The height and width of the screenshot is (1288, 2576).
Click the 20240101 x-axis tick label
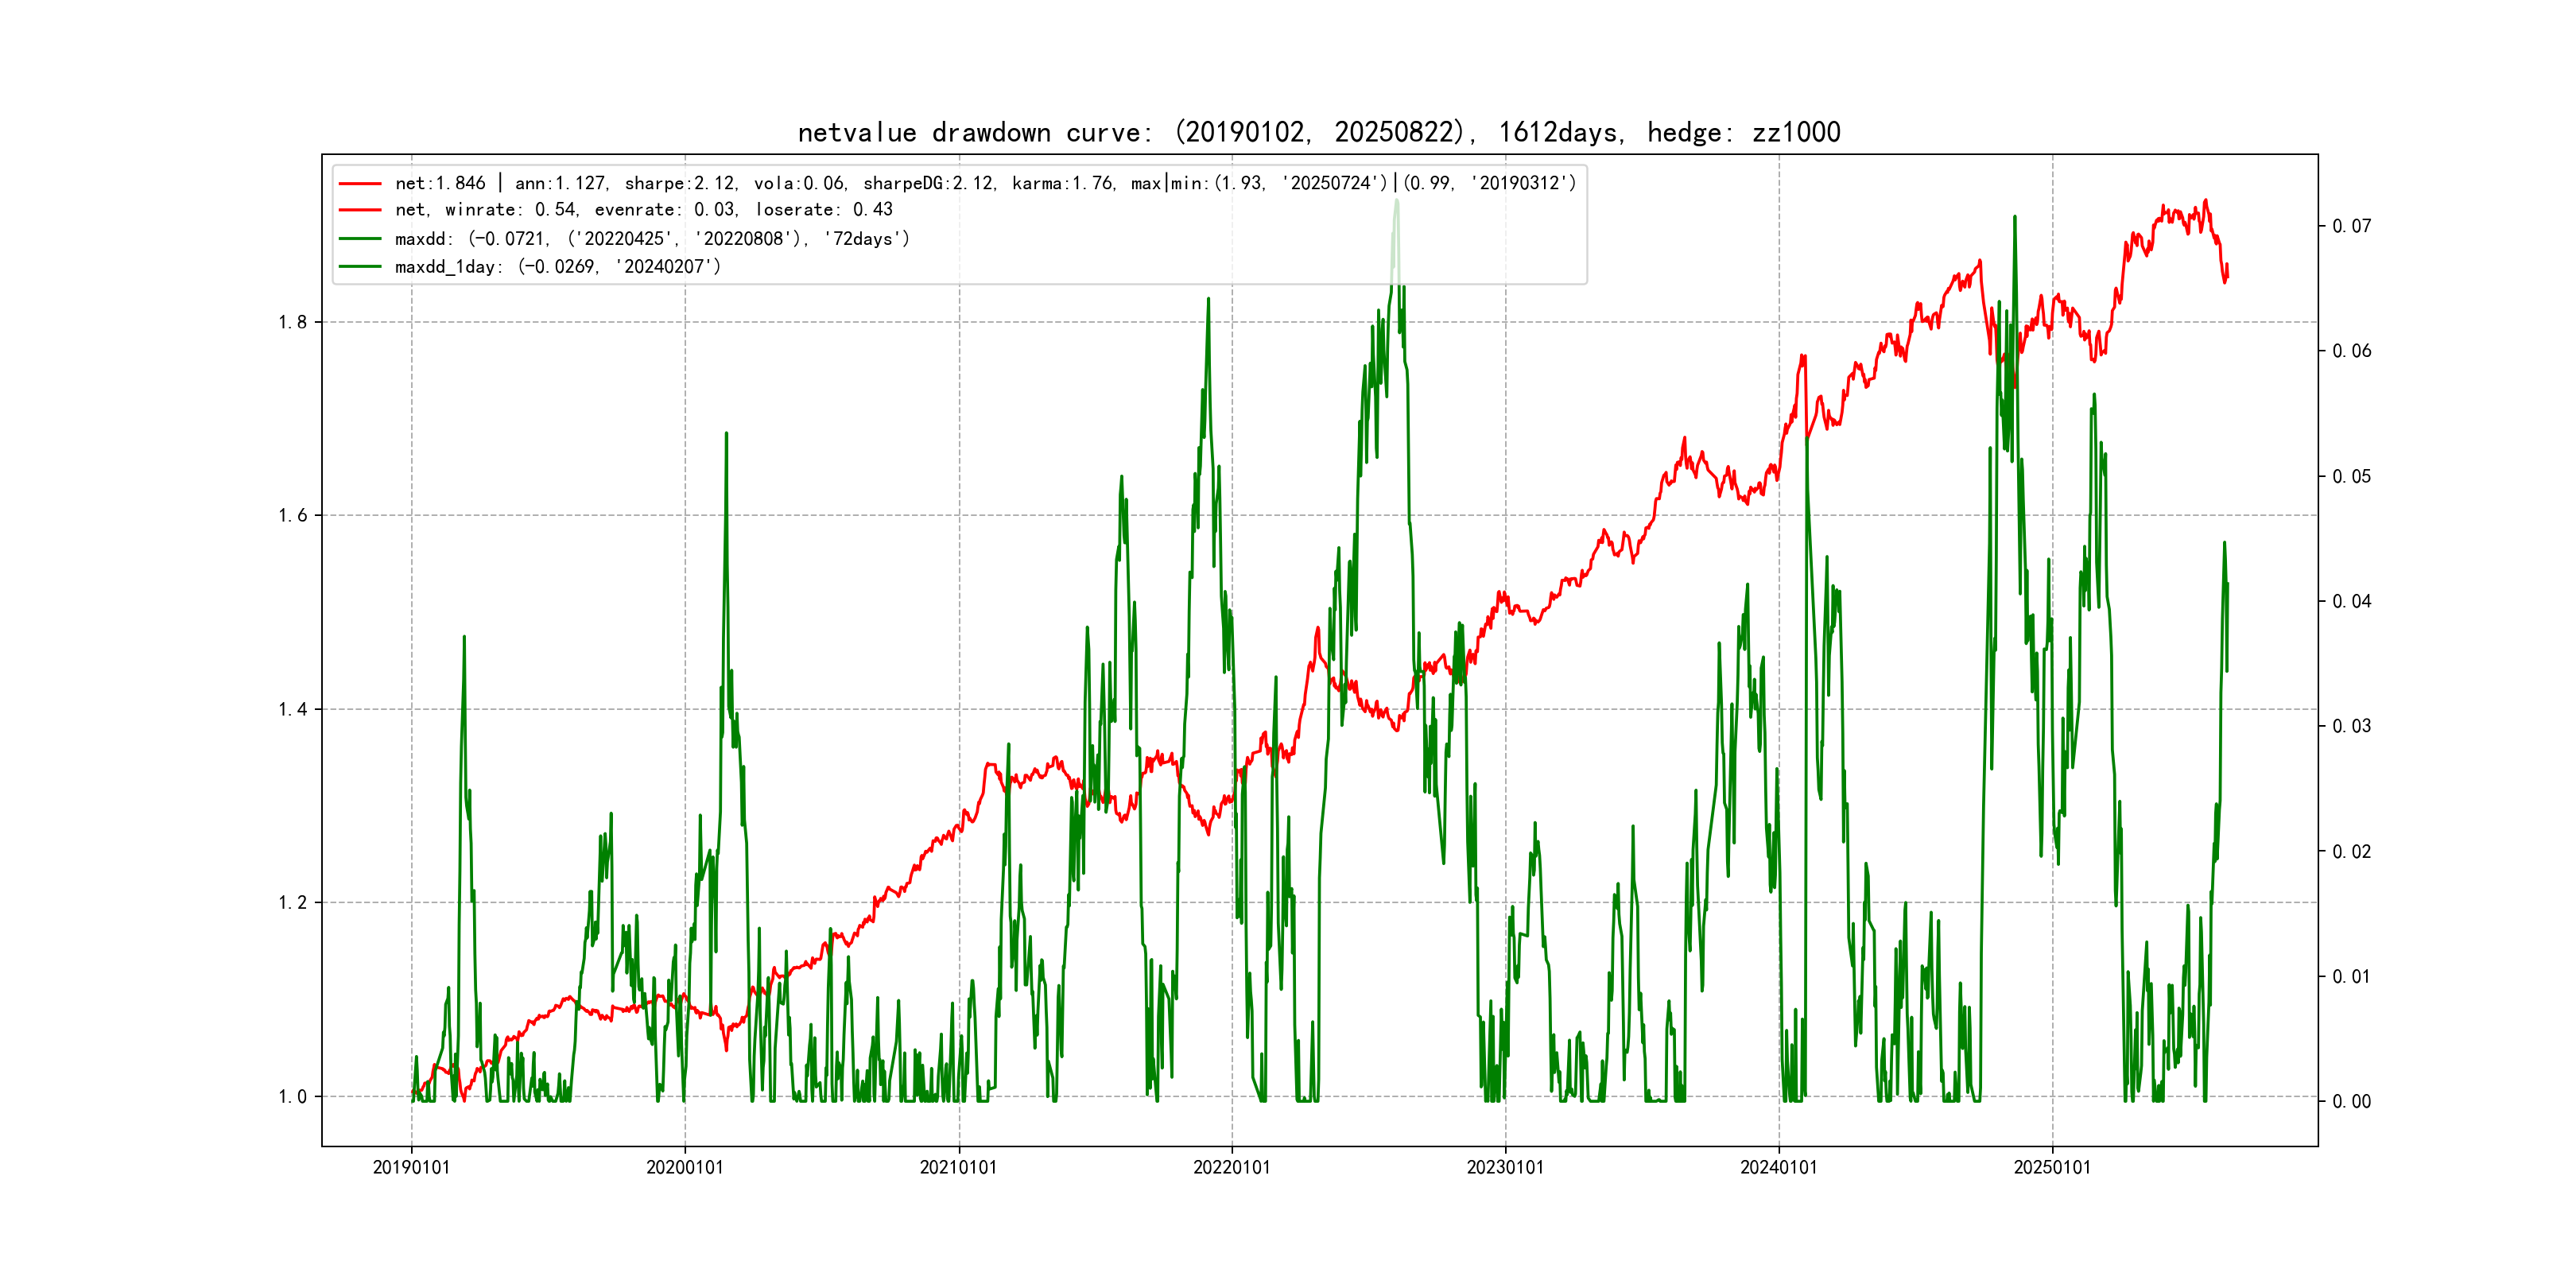[1778, 1168]
